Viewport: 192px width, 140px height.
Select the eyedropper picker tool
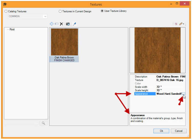tap(74, 24)
